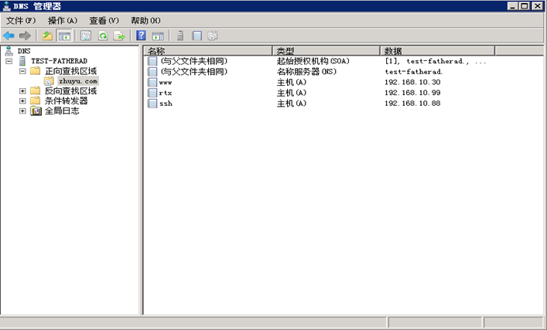Screen dimensions: 547x330
Task: Select the ssh host record name
Action: 166,104
